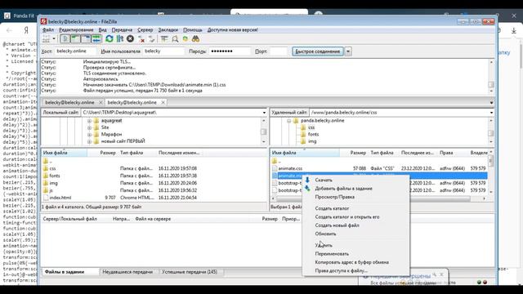Select the img folder in the remote tree

(x=312, y=141)
